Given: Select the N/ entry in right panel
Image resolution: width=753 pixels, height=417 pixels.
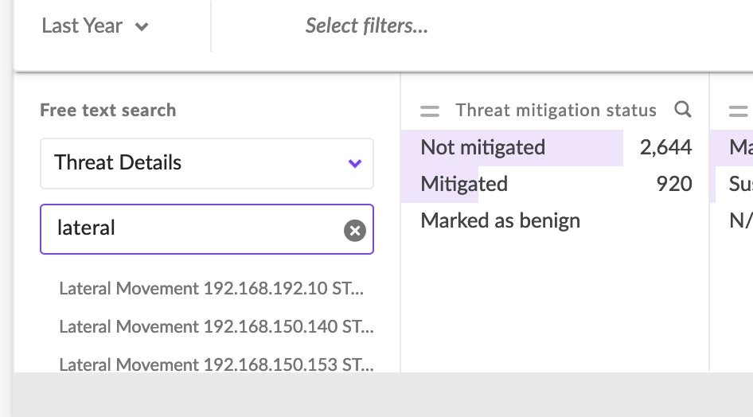Looking at the screenshot, I should [x=740, y=220].
